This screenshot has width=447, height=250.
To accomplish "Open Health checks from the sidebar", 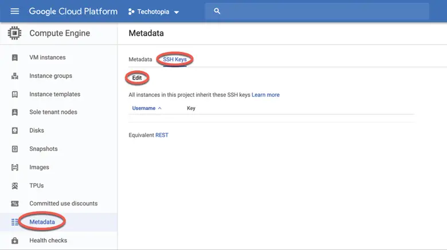I will [48, 241].
